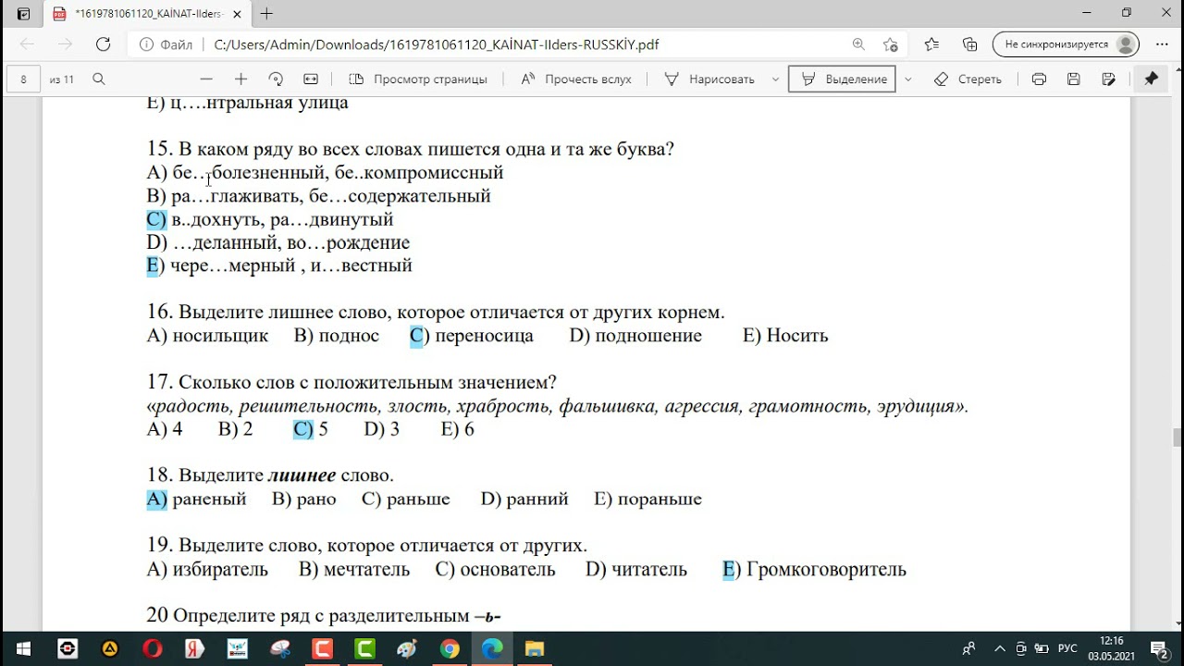Click answer A) раненый
Screen dimensions: 1184x666
point(196,499)
